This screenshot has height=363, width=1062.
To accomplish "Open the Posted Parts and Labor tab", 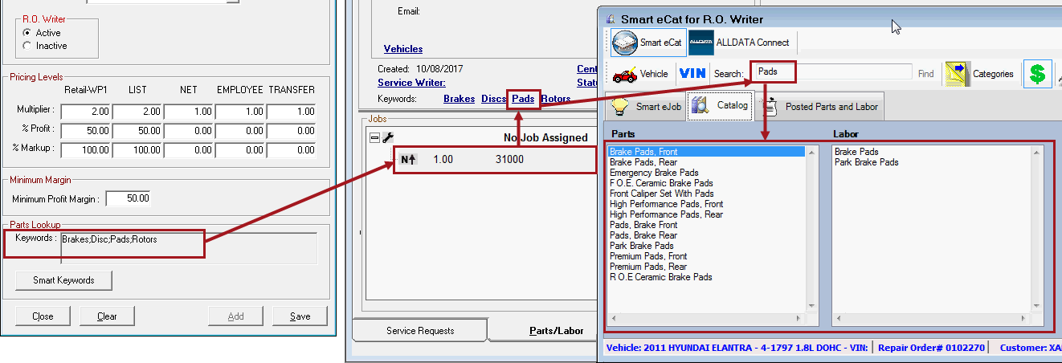I will click(x=819, y=106).
